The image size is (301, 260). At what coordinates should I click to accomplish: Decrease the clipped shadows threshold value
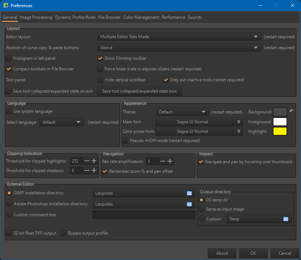pyautogui.click(x=87, y=171)
